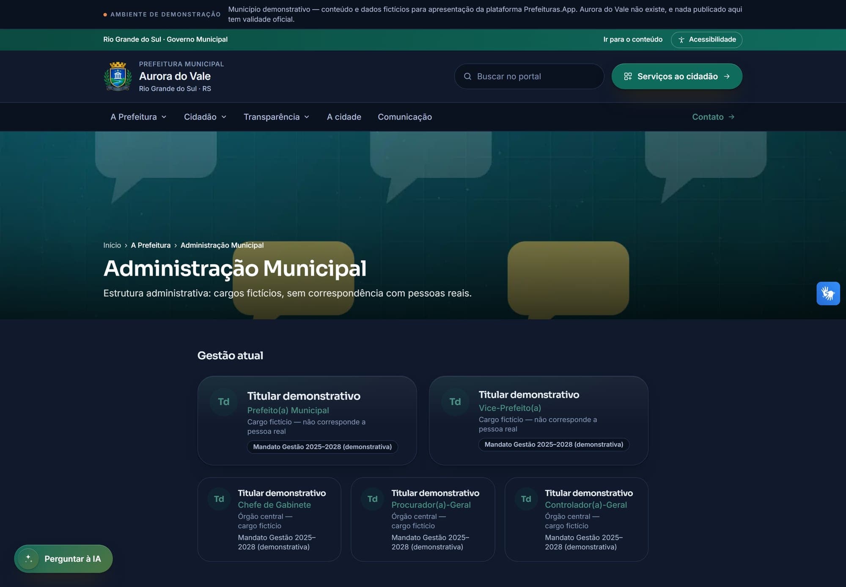Expand the Transparência menu chevron
846x587 pixels.
307,117
